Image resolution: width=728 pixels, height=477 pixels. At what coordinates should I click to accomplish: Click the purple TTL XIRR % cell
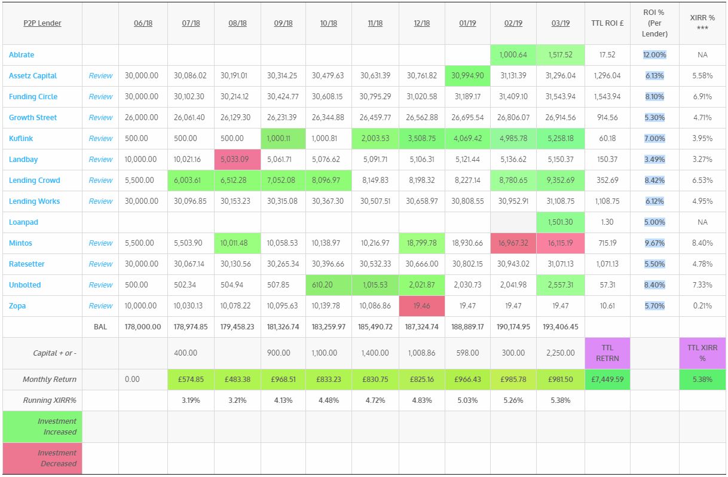tap(702, 353)
